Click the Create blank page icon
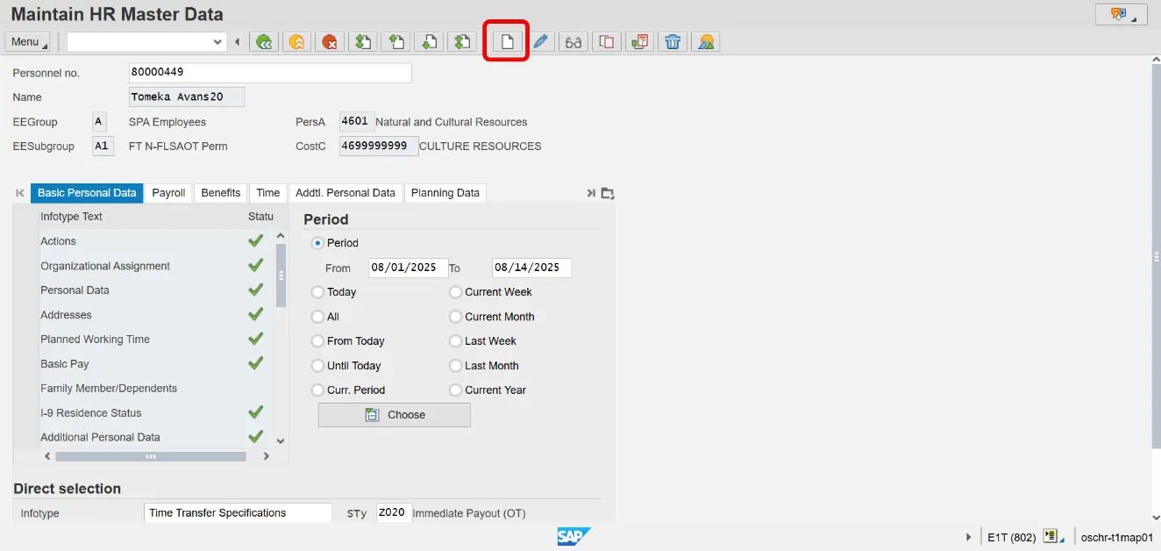 pos(507,41)
